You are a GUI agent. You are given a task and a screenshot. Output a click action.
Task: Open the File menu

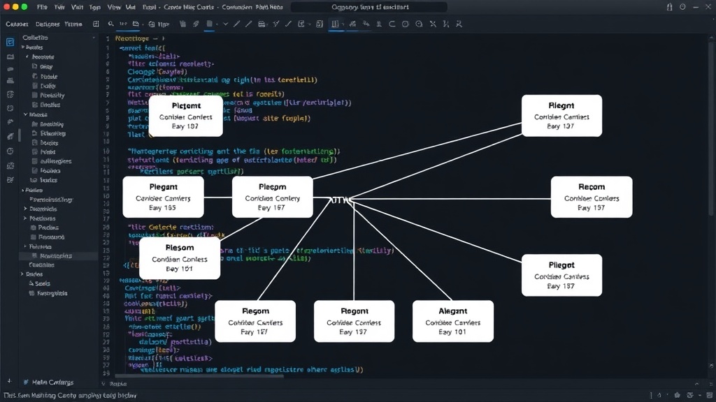(x=42, y=7)
